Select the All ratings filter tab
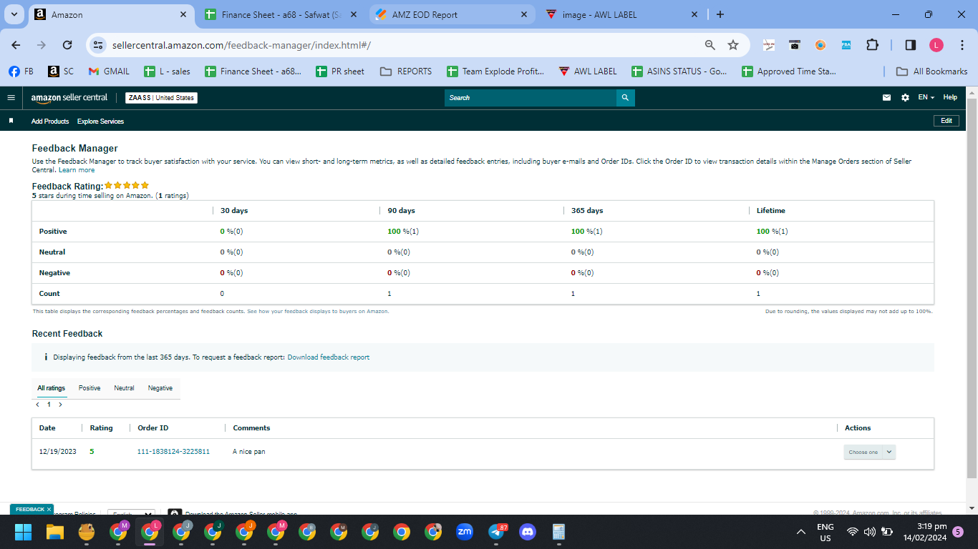 click(x=51, y=388)
